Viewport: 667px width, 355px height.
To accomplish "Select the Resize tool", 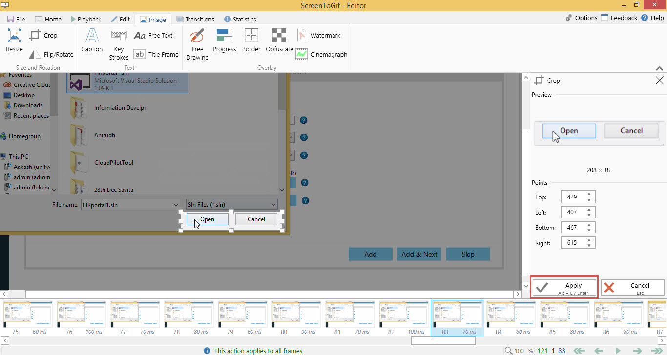I will tap(14, 41).
